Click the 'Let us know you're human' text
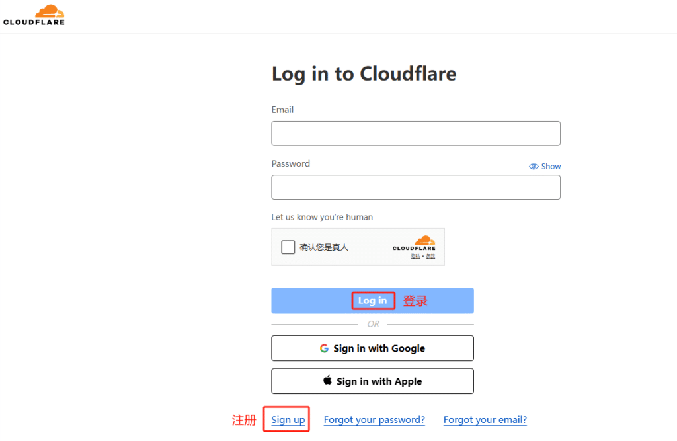The height and width of the screenshot is (441, 677). tap(322, 217)
